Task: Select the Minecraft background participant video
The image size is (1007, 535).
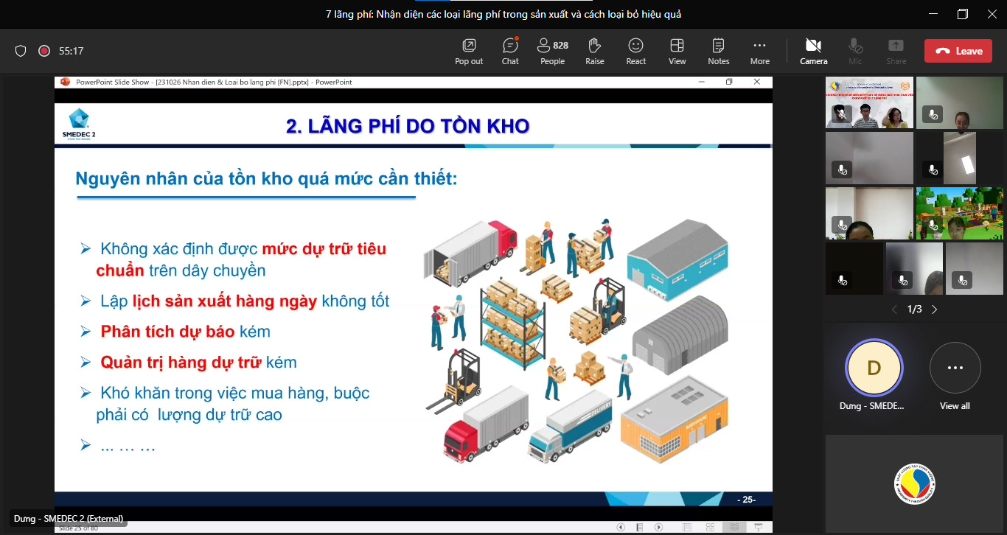Action: tap(959, 213)
